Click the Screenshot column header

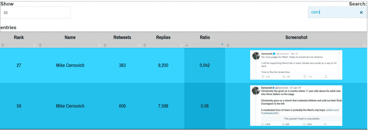tap(296, 37)
